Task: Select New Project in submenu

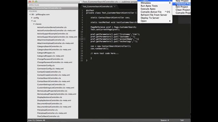Action: [182, 1]
